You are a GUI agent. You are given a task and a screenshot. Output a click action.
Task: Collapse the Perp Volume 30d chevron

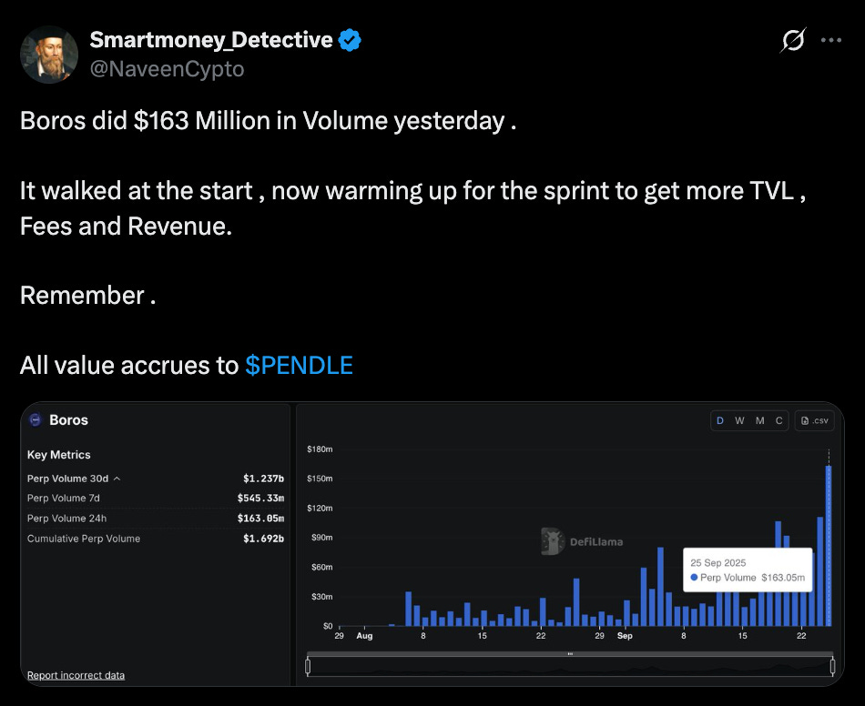click(117, 479)
